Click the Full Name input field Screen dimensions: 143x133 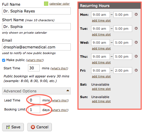(36, 11)
